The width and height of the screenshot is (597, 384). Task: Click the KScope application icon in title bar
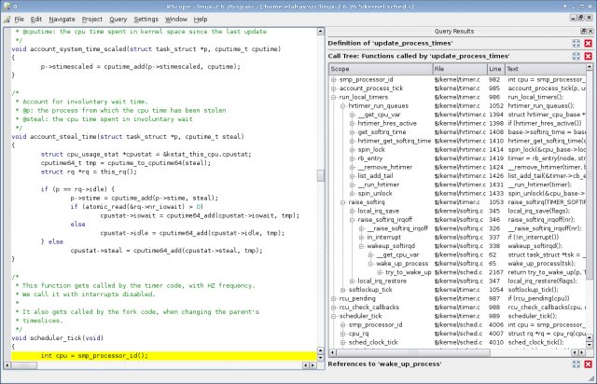(x=8, y=6)
